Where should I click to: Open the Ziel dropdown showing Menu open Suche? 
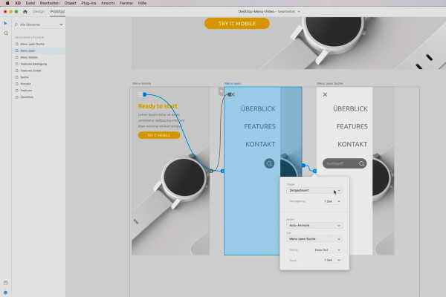click(x=314, y=239)
